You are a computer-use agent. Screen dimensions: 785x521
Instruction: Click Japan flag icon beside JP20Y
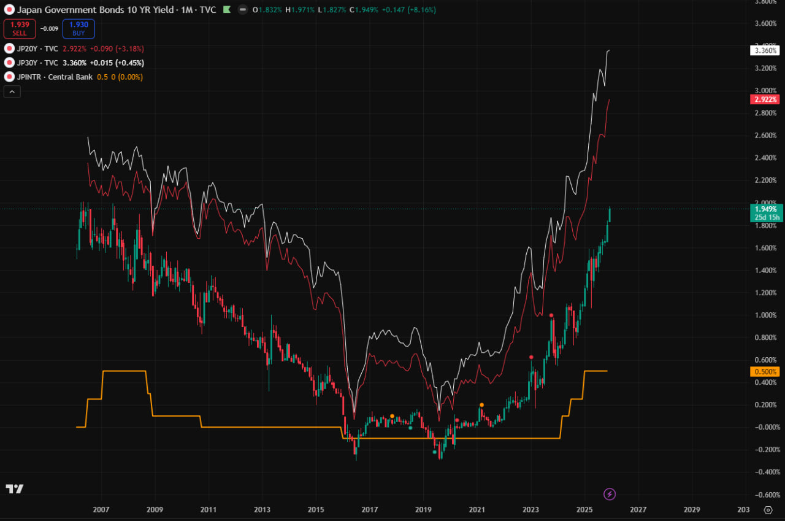(9, 48)
